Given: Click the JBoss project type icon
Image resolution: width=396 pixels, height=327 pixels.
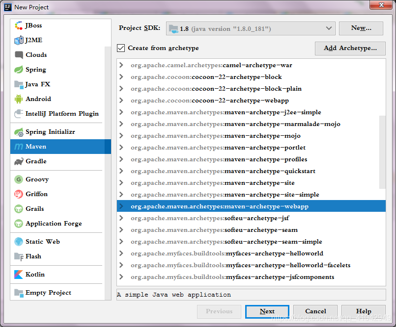Looking at the screenshot, I should tap(19, 25).
